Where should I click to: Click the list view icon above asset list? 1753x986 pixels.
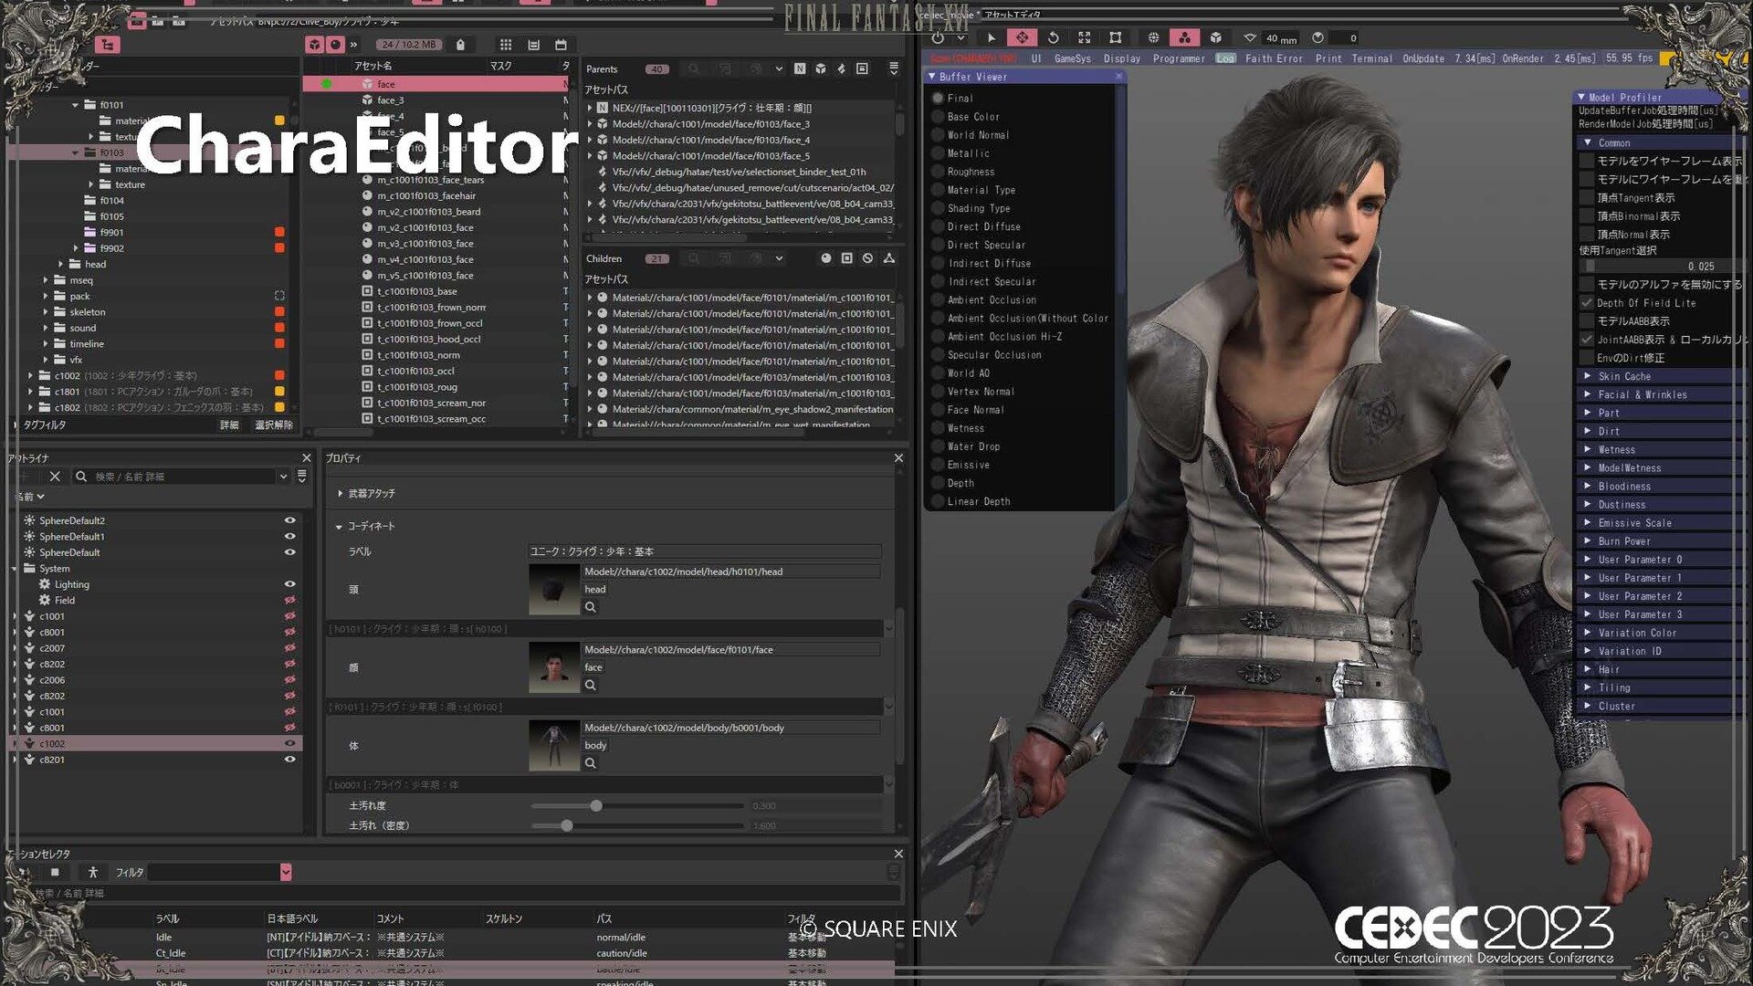pos(534,44)
